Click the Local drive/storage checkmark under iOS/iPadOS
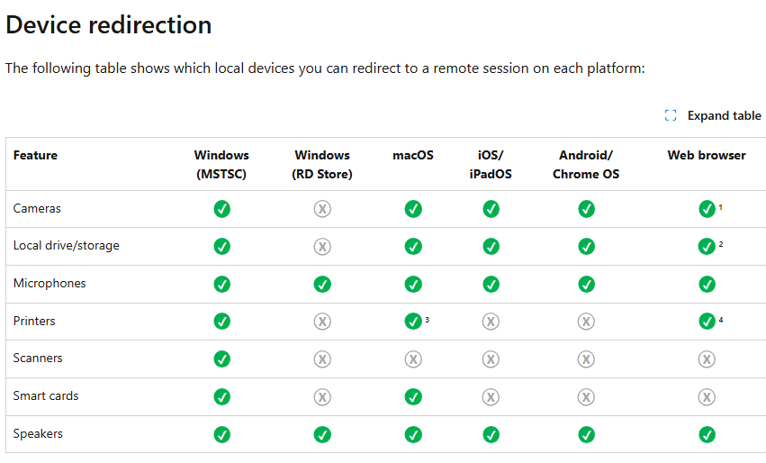This screenshot has width=766, height=463. point(491,247)
